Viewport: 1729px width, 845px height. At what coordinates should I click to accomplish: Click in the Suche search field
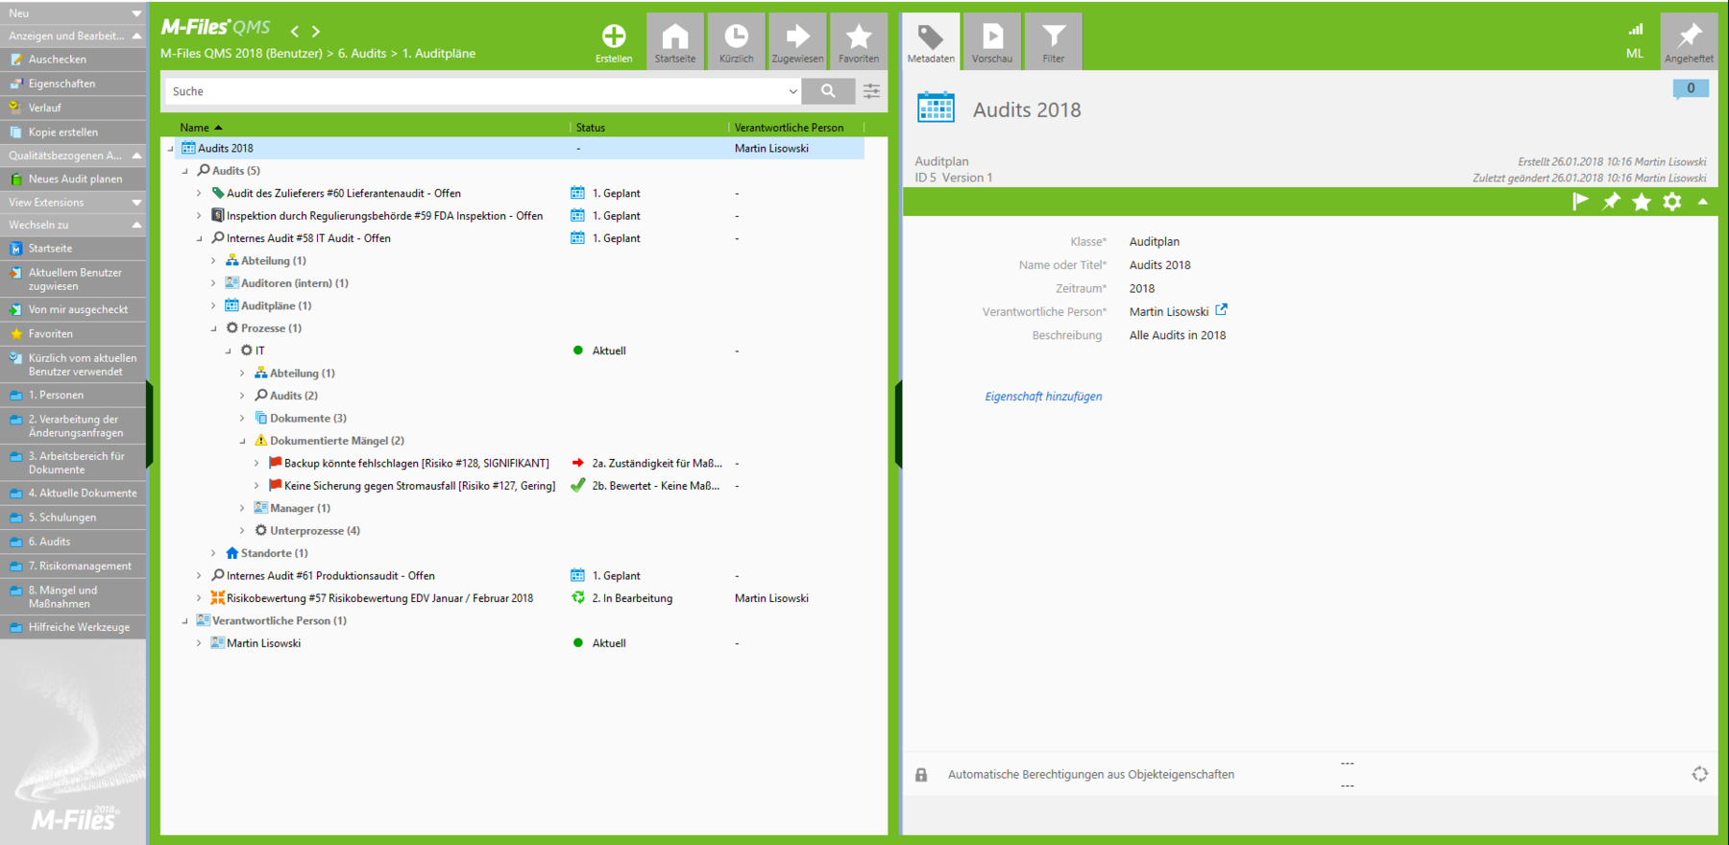coord(475,91)
